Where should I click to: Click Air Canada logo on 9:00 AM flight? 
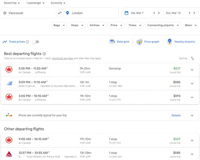9,140
